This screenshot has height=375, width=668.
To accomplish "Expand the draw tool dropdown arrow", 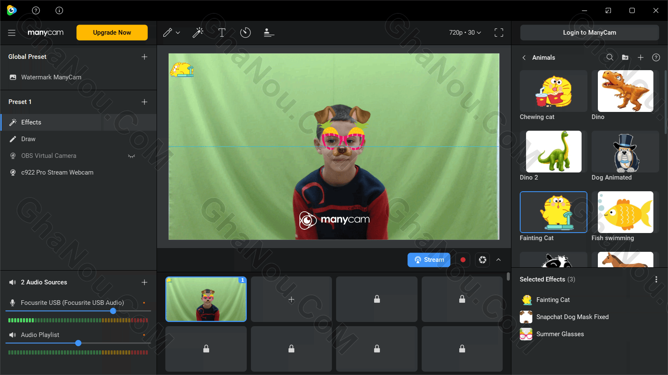I will [178, 33].
